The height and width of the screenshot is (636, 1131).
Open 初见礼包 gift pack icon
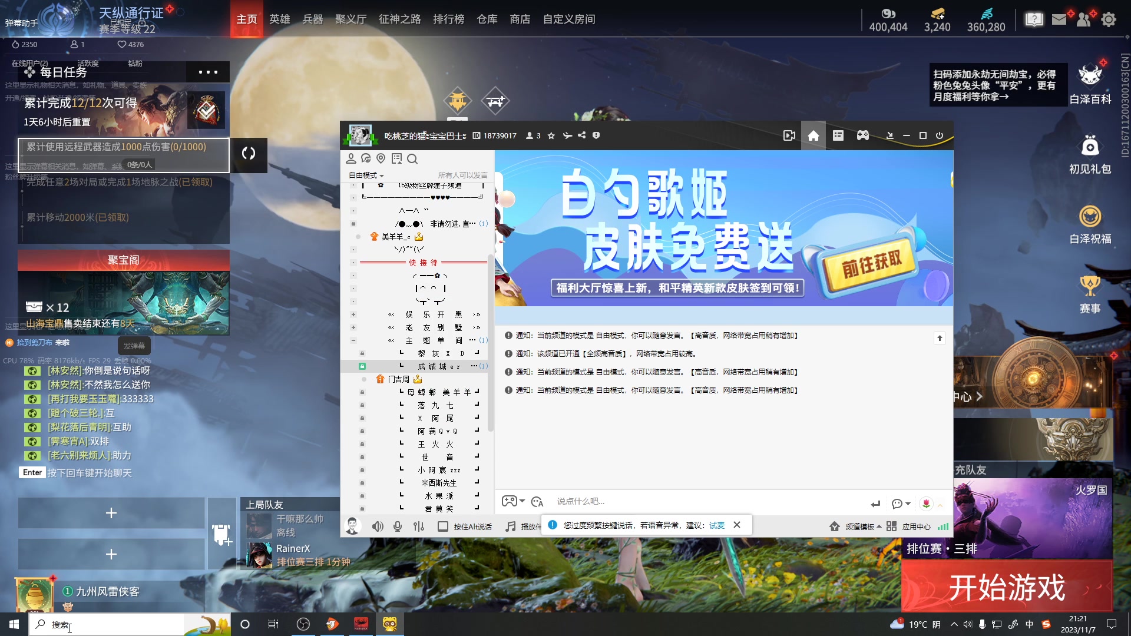click(1090, 154)
